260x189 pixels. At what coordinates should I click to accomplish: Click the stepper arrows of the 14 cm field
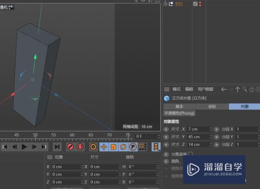(x=211, y=144)
